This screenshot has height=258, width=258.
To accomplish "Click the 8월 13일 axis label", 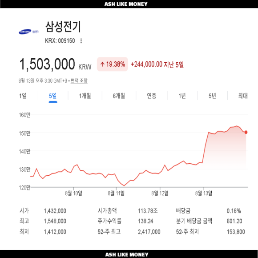I will pos(204,193).
